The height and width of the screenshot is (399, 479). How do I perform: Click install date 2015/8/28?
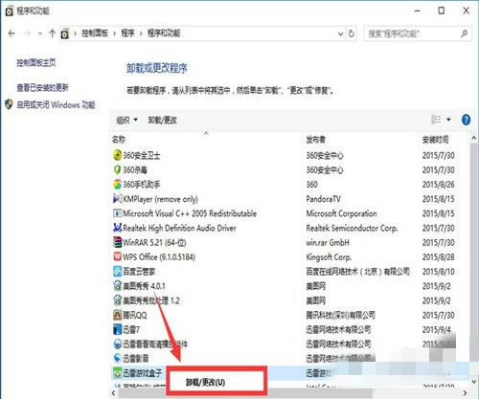click(439, 257)
